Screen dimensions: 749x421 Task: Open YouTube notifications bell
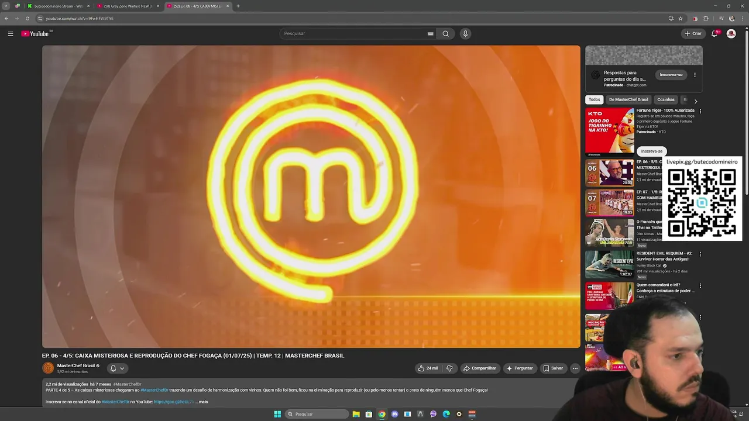[x=714, y=33]
